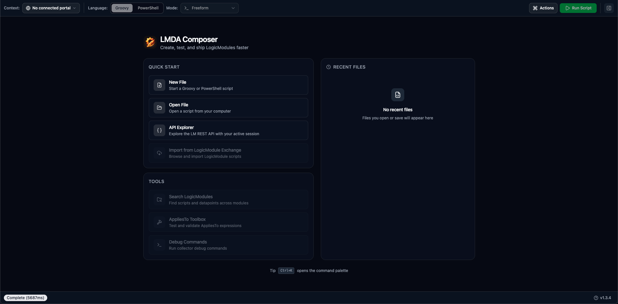The image size is (618, 304).
Task: Select Open File quick start entry
Action: pos(228,108)
